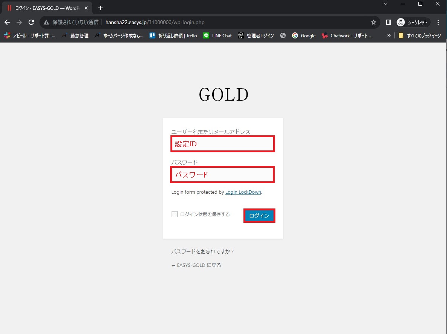The image size is (447, 334).
Task: Reload the page with refresh icon
Action: click(31, 22)
